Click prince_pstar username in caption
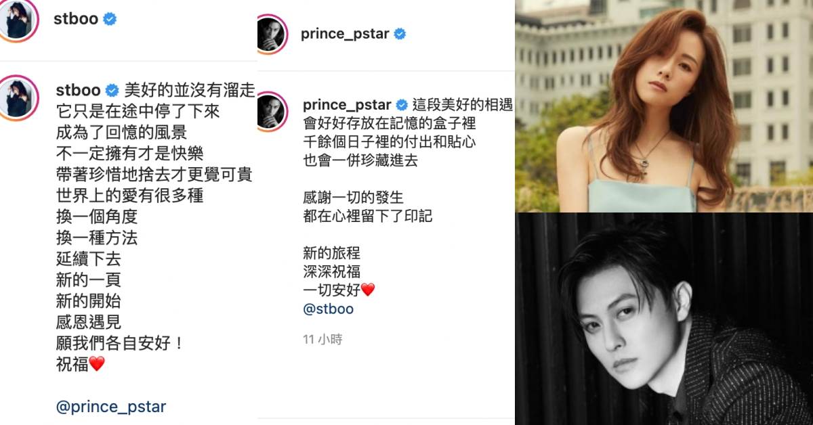 [347, 105]
